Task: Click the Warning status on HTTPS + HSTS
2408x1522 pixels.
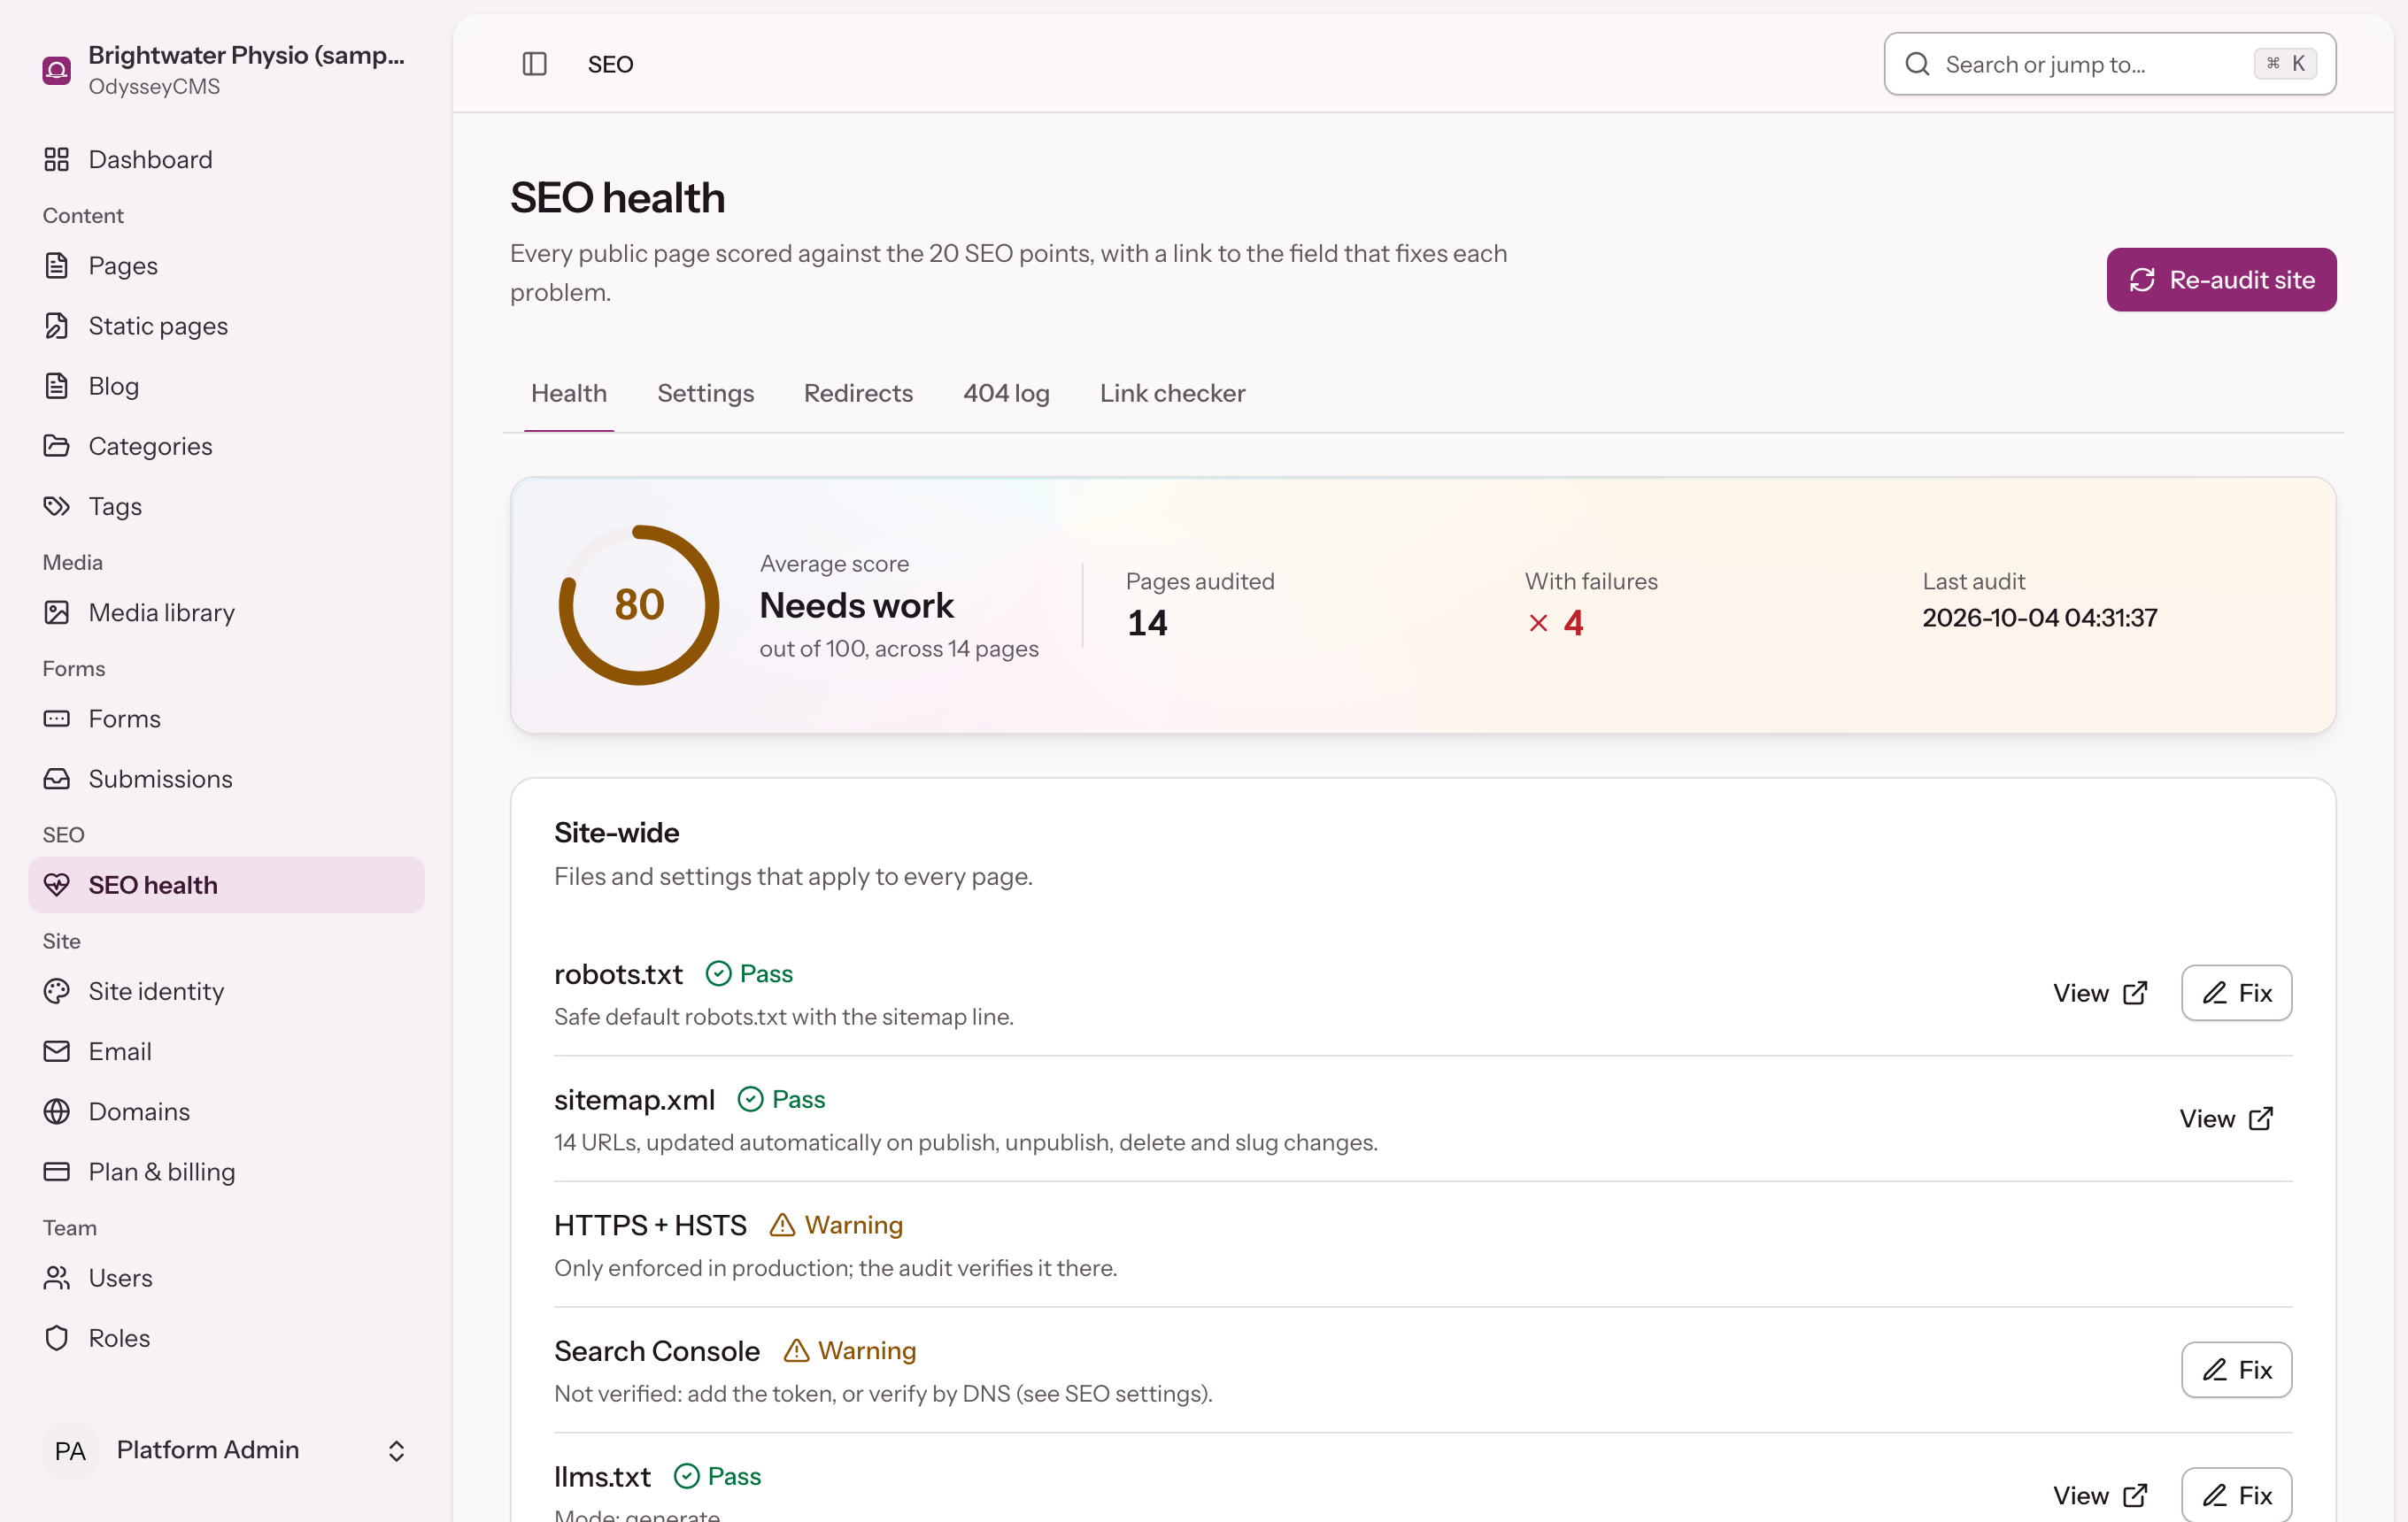Action: click(x=836, y=1226)
